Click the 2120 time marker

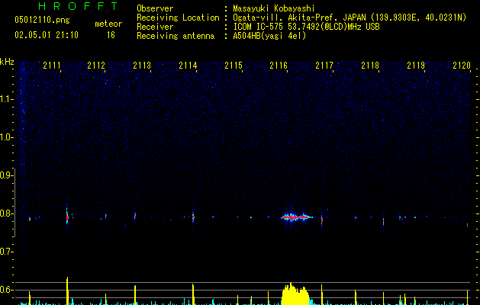[x=462, y=66]
